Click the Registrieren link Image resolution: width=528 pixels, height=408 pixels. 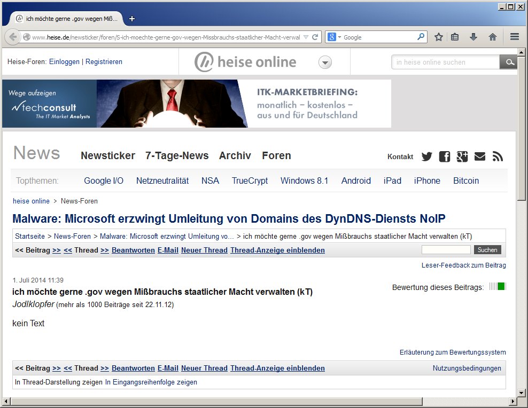pyautogui.click(x=104, y=61)
